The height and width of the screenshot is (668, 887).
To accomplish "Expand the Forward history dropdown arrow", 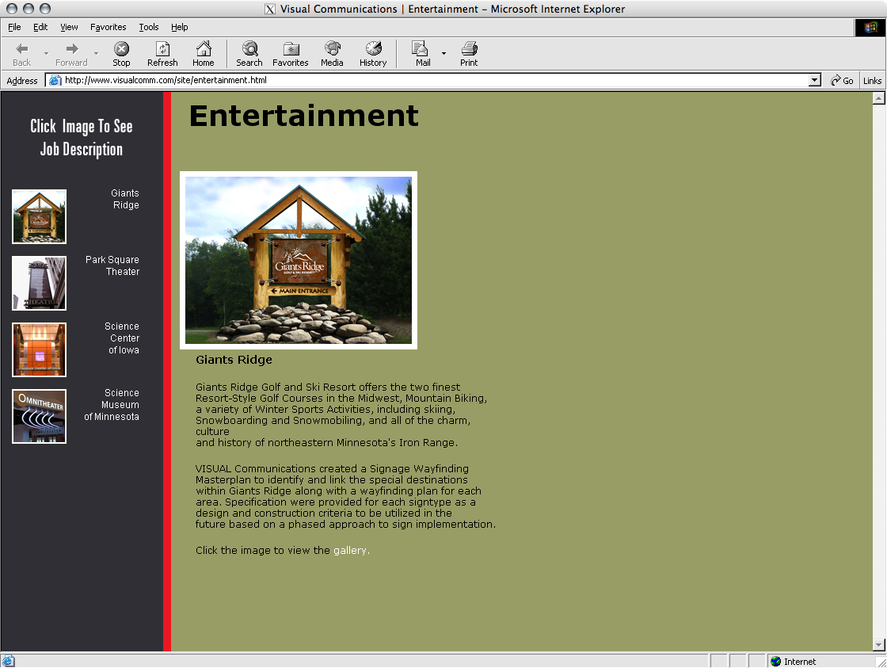I will tap(96, 54).
